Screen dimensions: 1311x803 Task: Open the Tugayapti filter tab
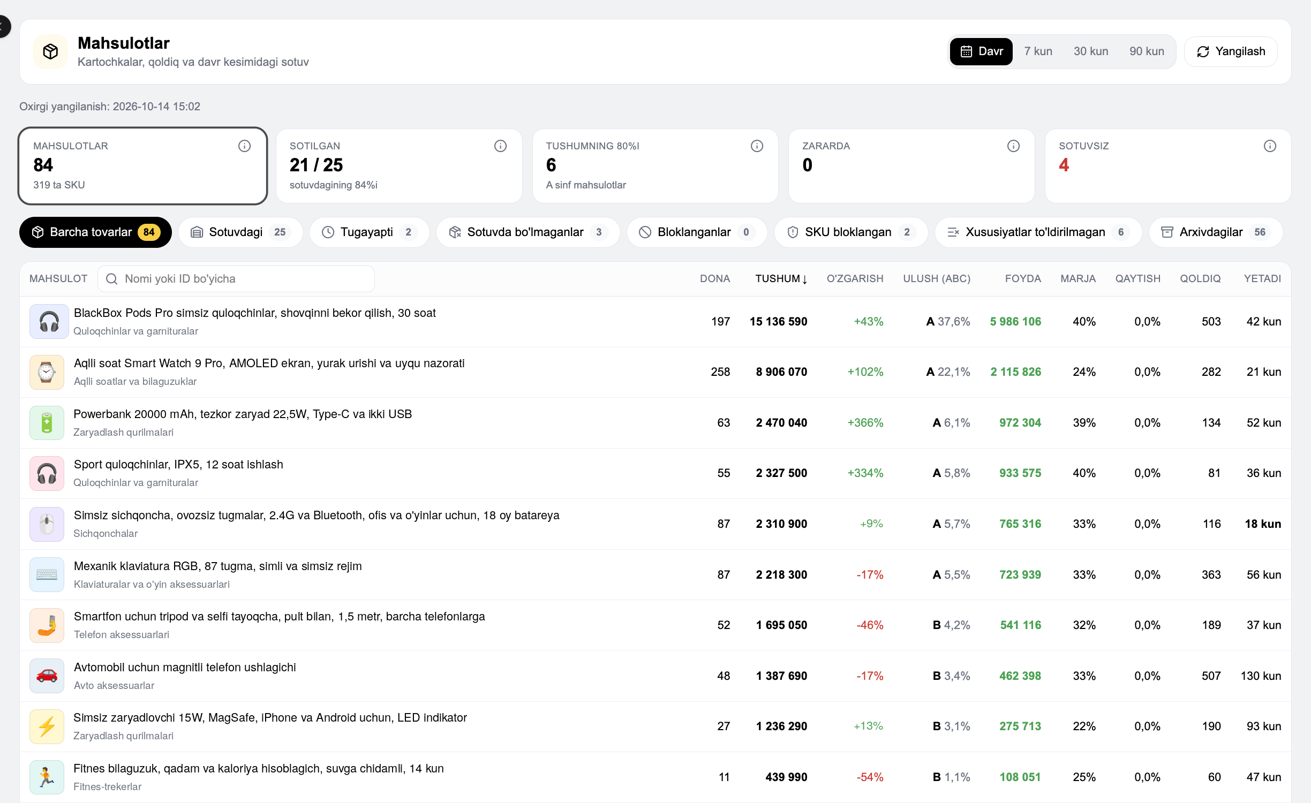(x=369, y=232)
